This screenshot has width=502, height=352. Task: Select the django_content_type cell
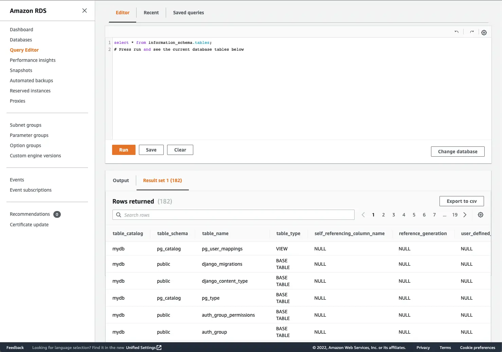(x=225, y=281)
